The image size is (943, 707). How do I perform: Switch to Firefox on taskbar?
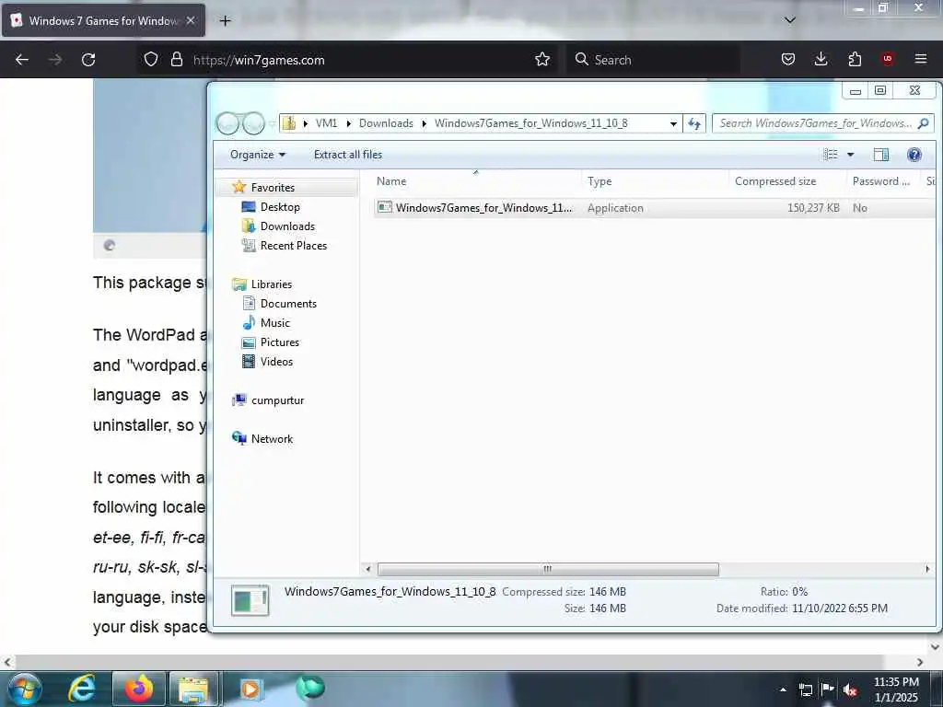point(138,689)
